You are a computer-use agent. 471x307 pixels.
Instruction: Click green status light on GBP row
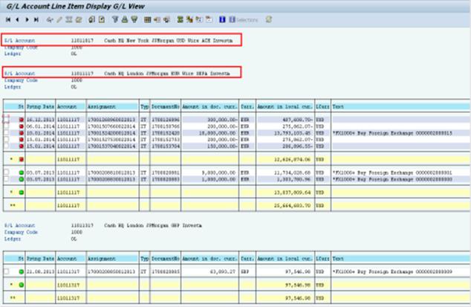pos(22,271)
